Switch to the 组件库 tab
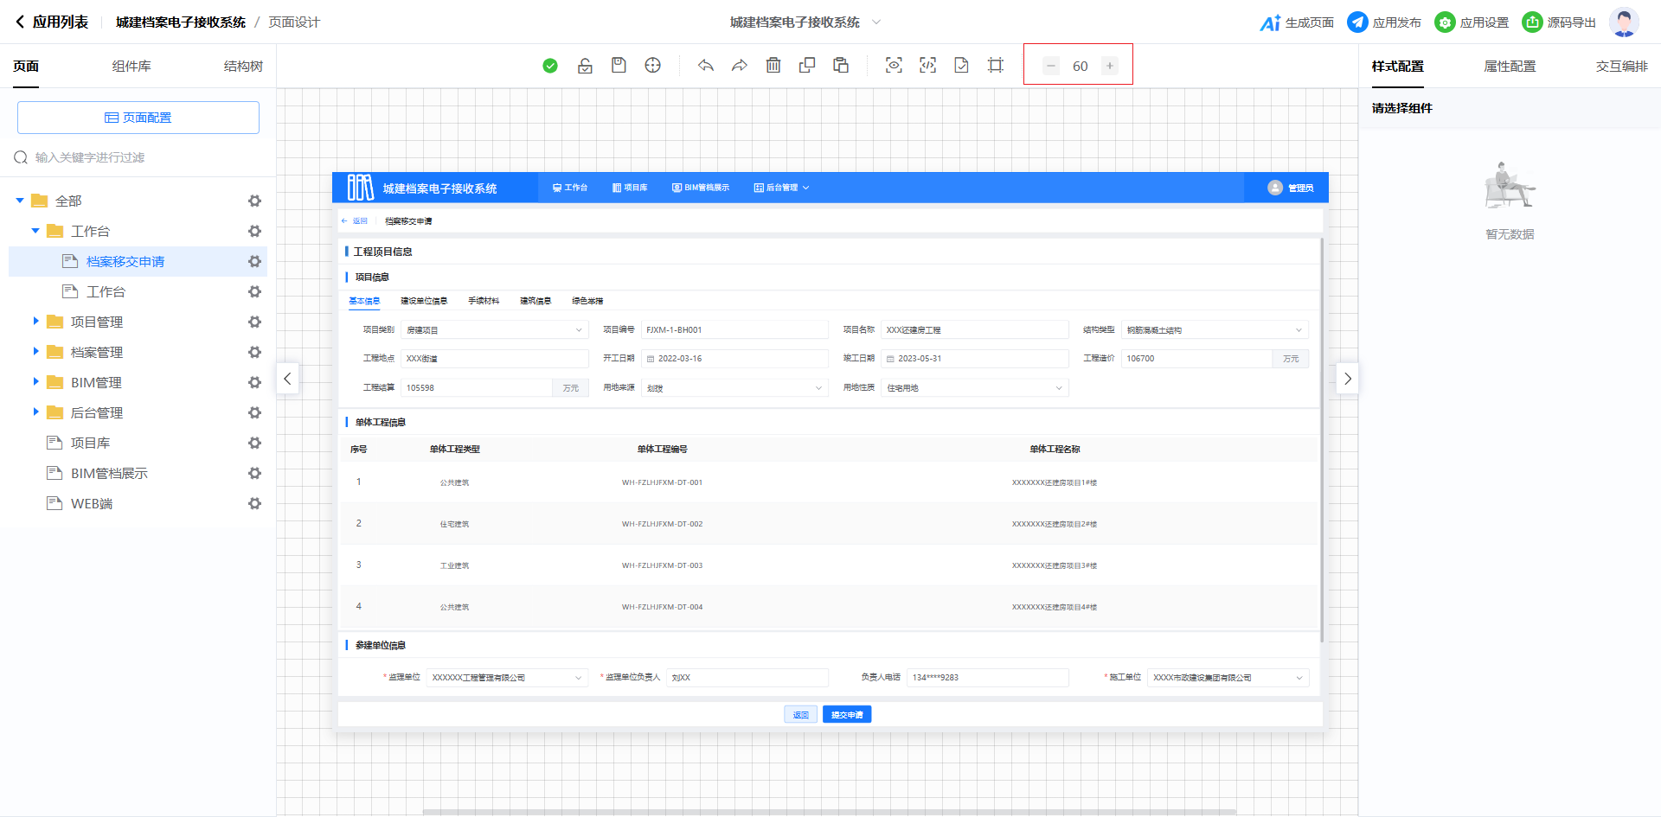 pos(131,67)
